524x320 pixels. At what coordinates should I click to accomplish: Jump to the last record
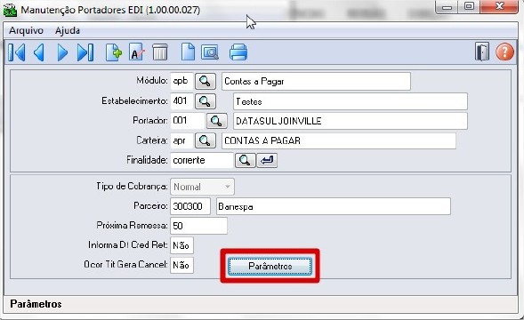tap(85, 52)
